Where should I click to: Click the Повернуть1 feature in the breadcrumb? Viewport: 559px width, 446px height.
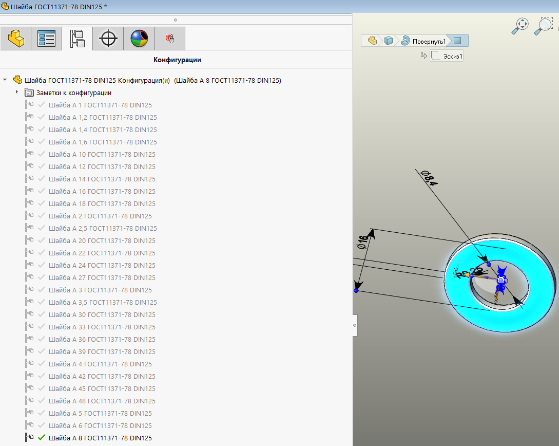point(423,41)
